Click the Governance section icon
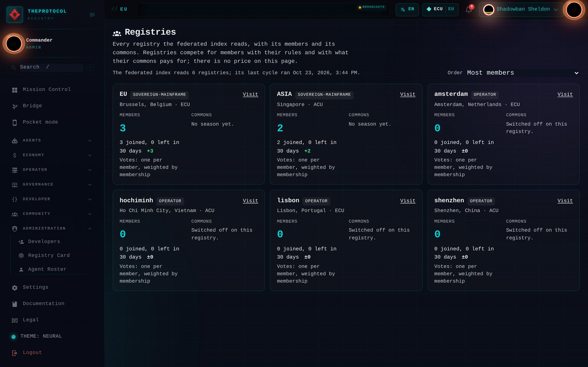588x367 pixels. click(15, 185)
